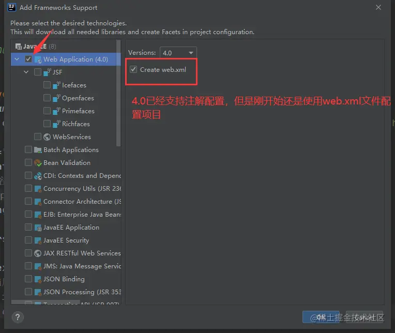The width and height of the screenshot is (395, 333).
Task: Click the JSON Binding icon
Action: (38, 279)
